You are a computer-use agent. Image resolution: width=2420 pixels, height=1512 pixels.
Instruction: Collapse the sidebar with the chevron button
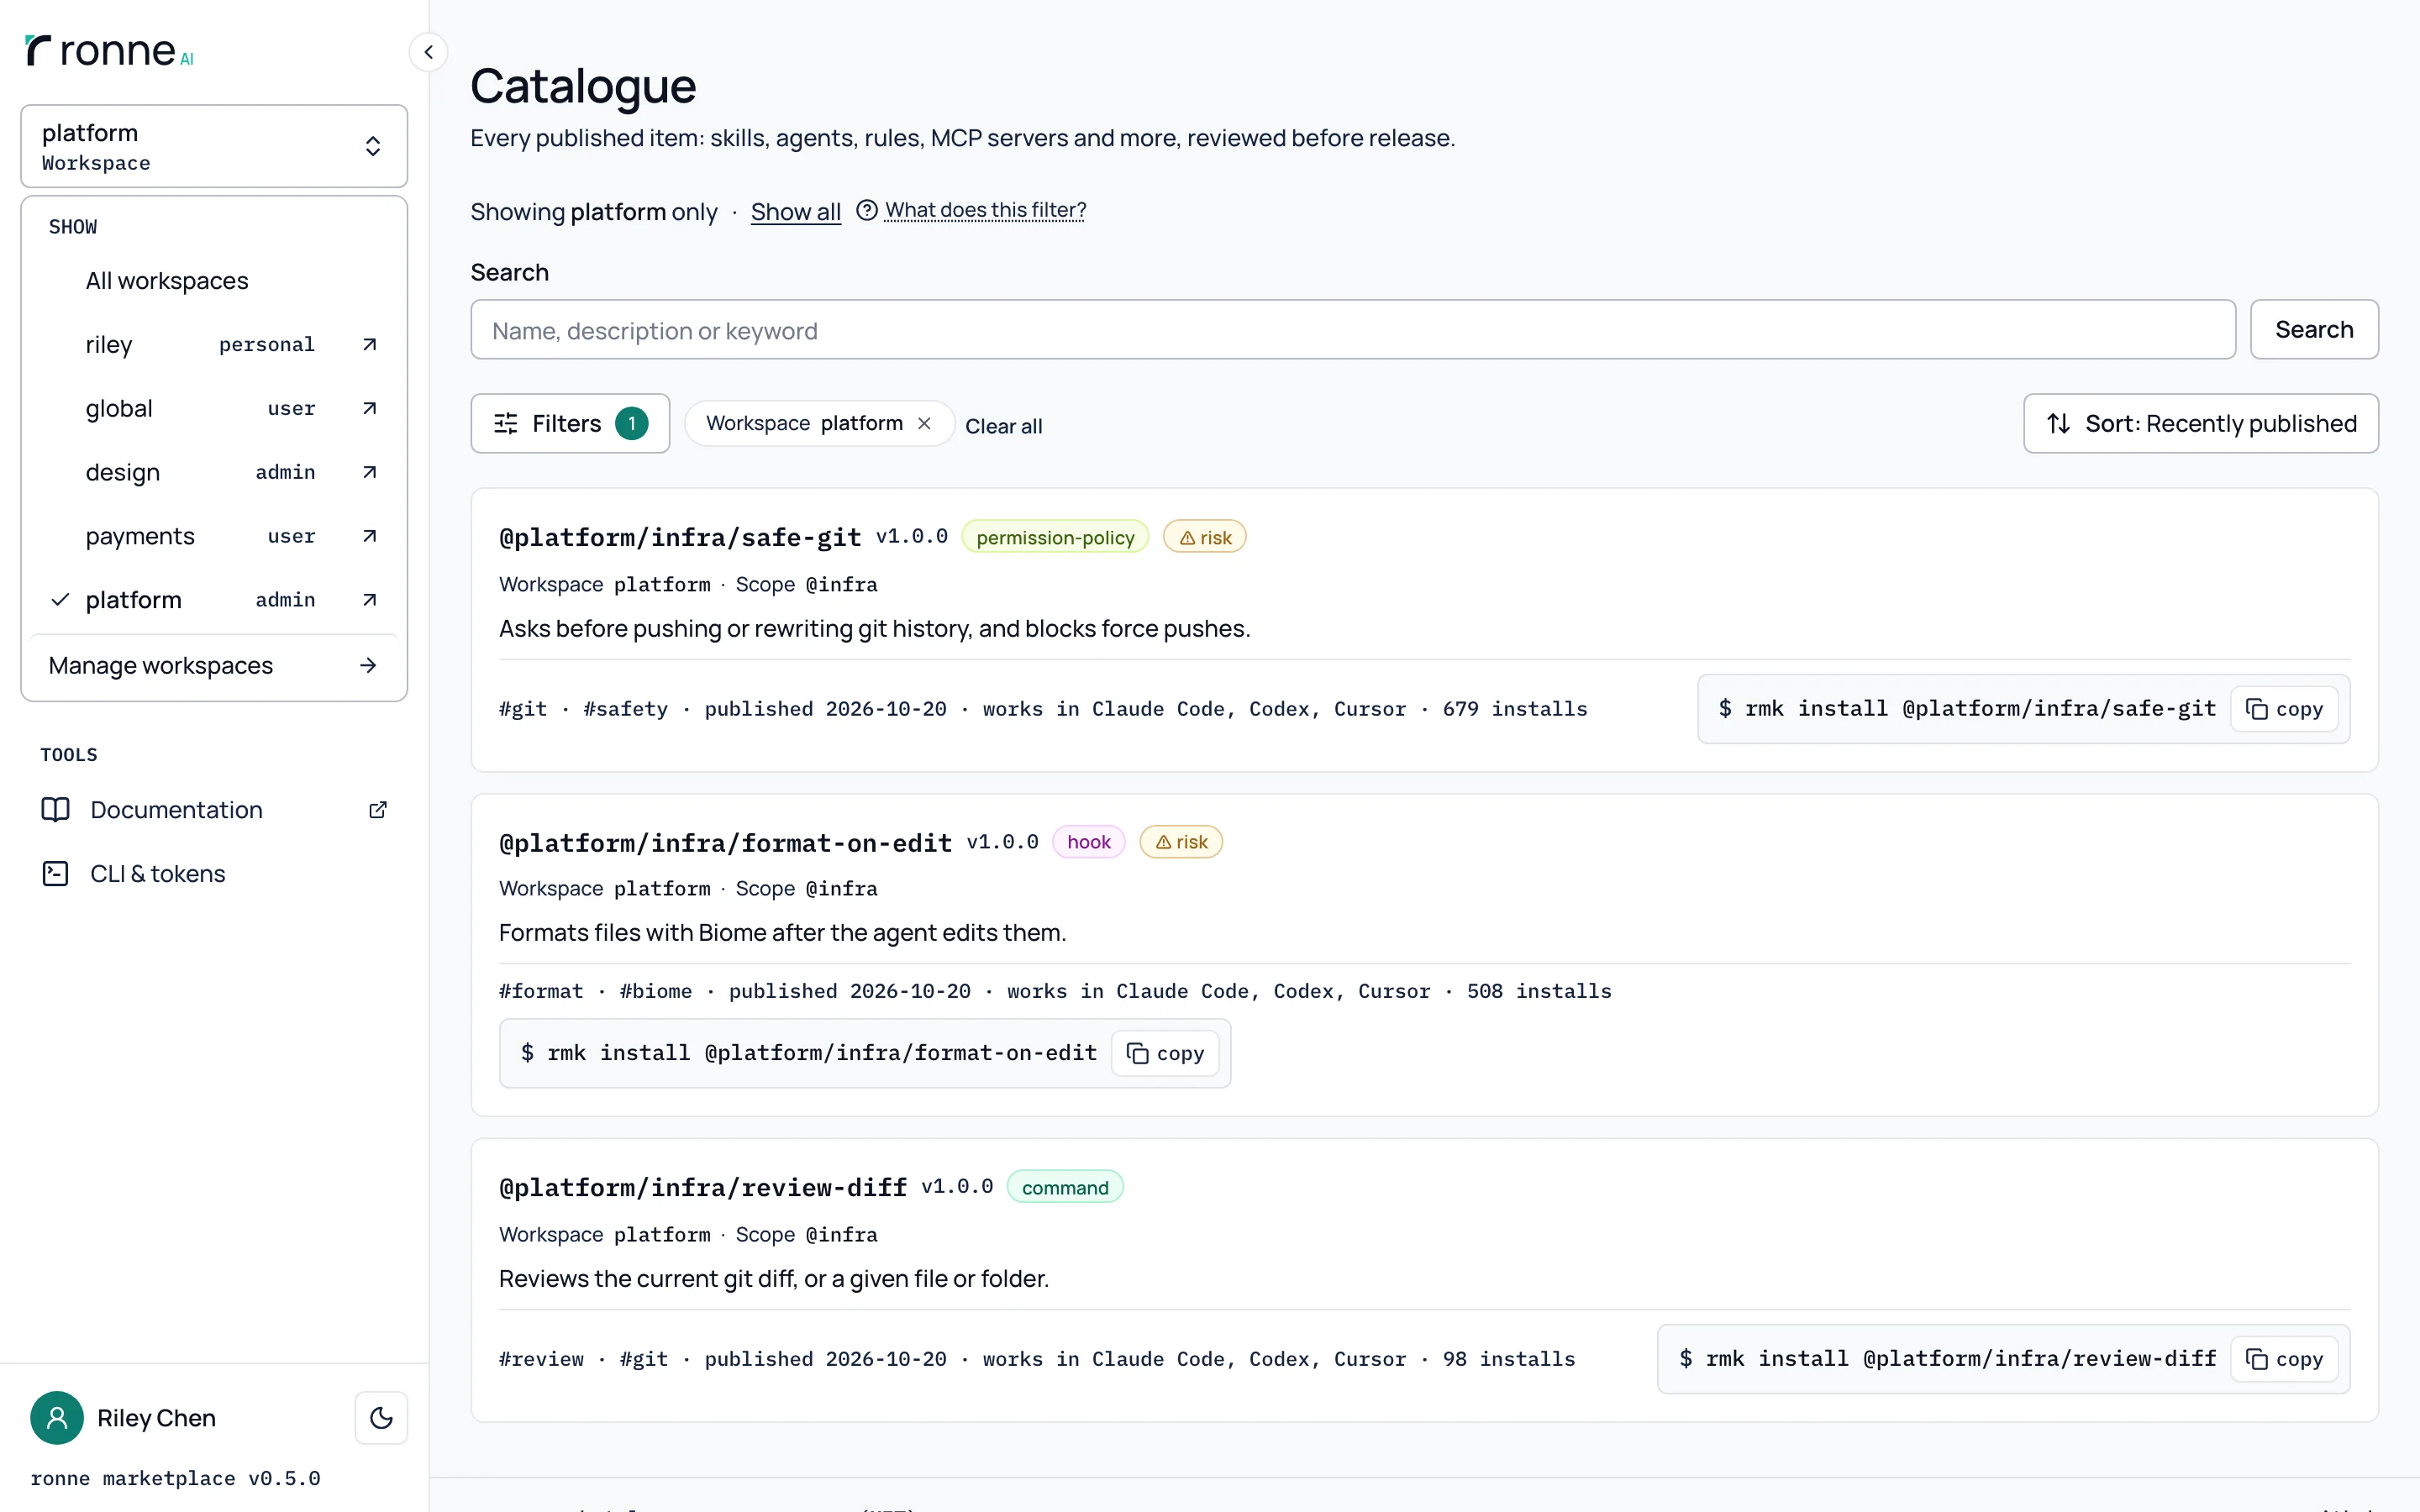(x=428, y=52)
